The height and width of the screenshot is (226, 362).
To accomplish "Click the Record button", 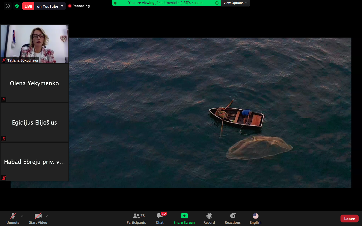I will point(209,218).
